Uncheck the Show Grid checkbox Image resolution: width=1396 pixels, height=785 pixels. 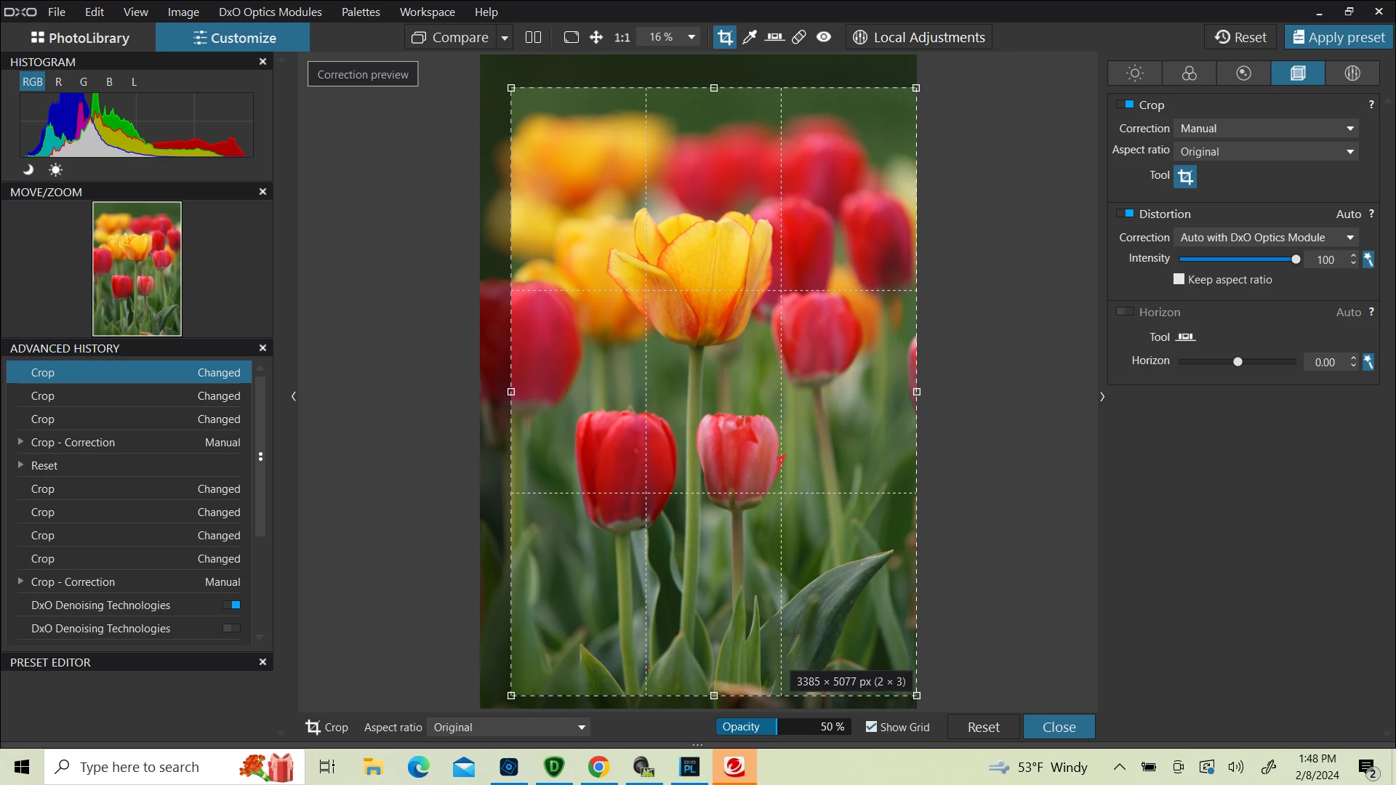(871, 727)
